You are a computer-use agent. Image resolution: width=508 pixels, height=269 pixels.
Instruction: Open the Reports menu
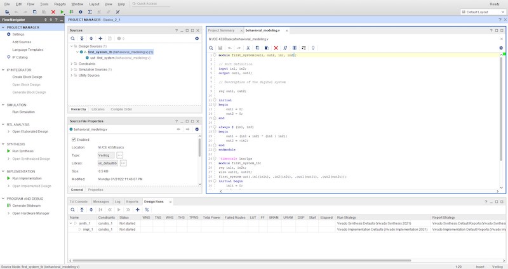(59, 4)
